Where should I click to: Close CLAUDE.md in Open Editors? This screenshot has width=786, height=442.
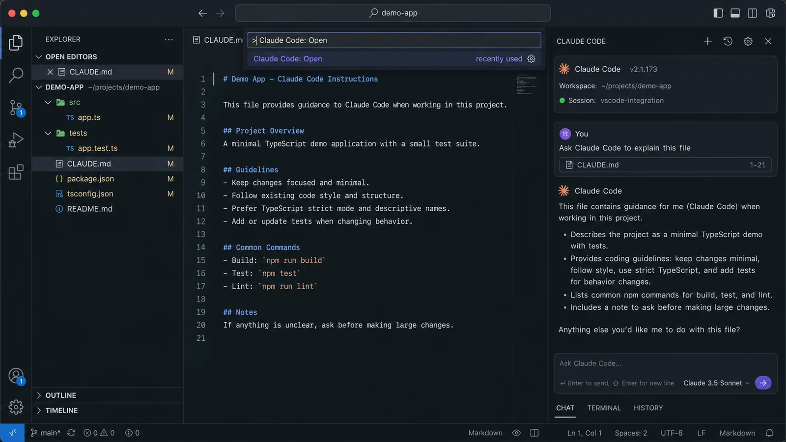pos(50,72)
